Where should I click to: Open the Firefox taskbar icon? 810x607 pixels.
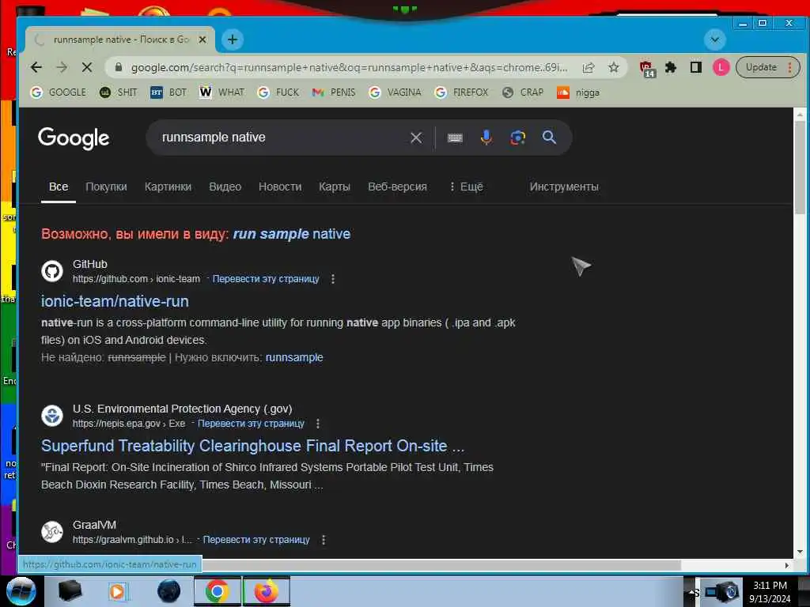click(266, 591)
